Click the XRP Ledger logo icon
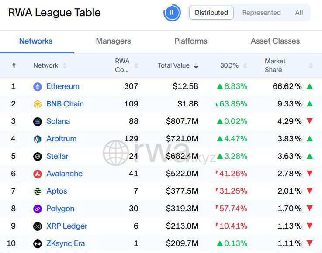 tap(38, 226)
